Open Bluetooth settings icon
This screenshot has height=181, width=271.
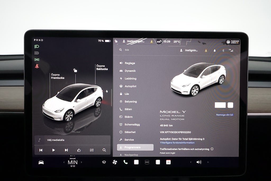point(223,51)
